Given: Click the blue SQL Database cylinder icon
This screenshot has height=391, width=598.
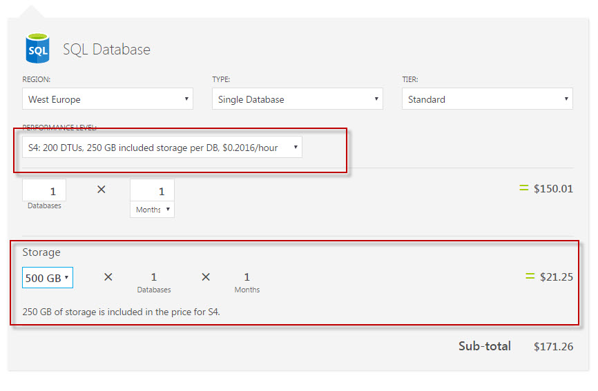Looking at the screenshot, I should pos(37,48).
